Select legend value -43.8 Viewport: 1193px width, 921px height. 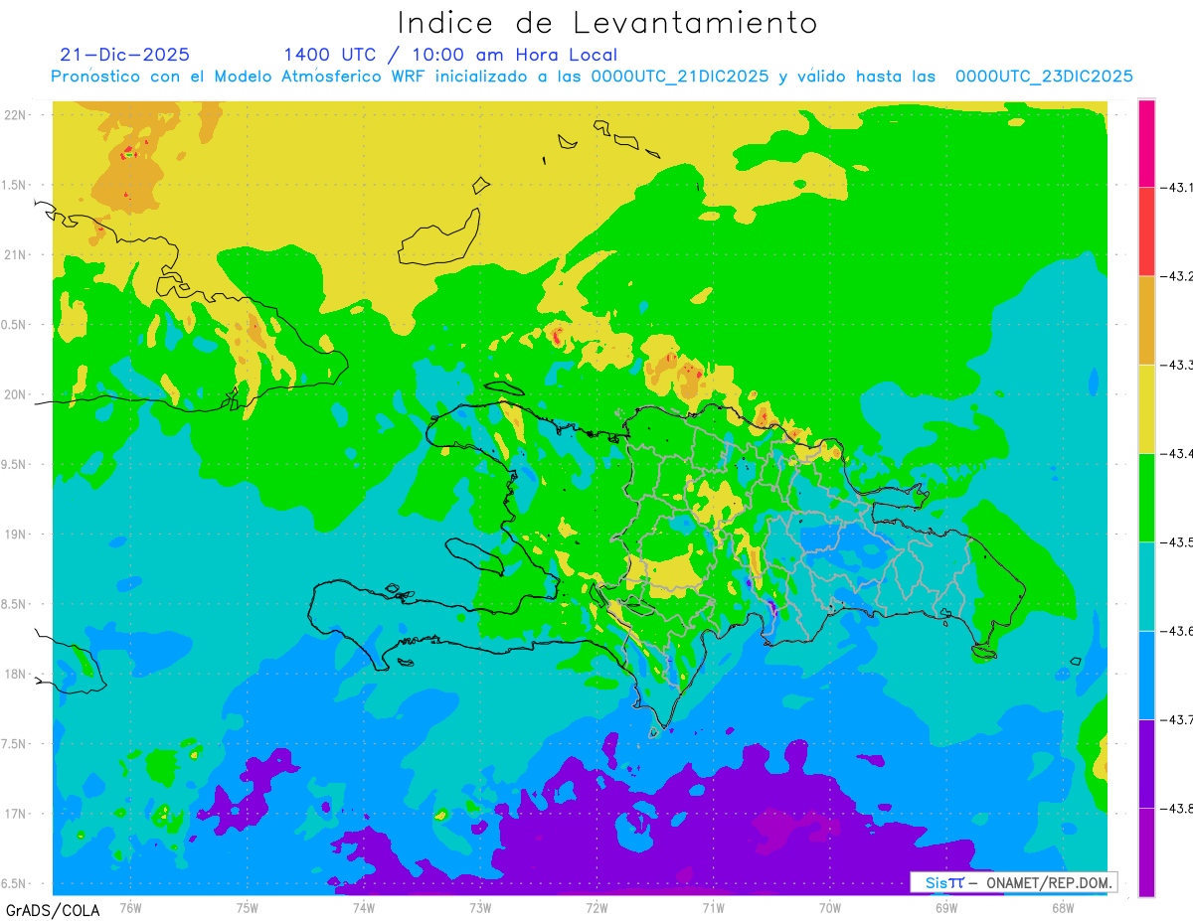click(x=1179, y=808)
